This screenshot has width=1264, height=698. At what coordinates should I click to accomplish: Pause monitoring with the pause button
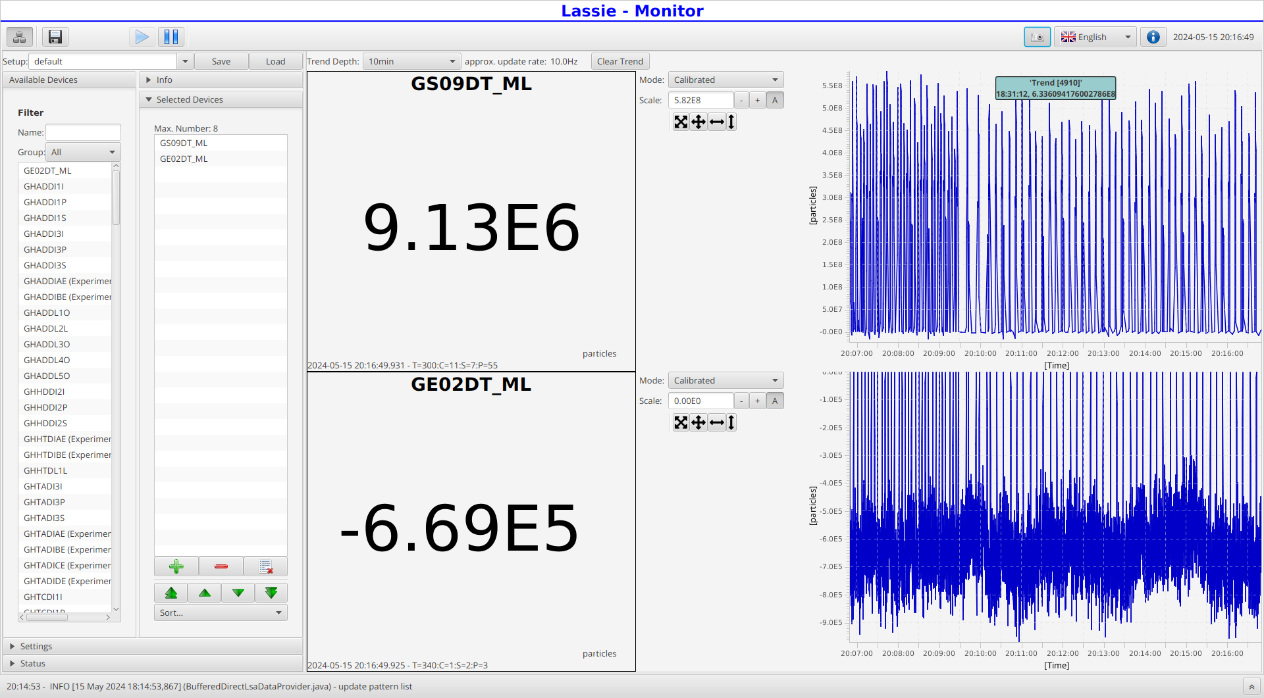pyautogui.click(x=171, y=37)
